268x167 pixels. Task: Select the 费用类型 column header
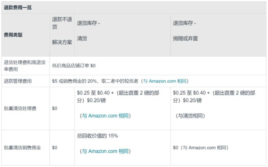(13, 35)
